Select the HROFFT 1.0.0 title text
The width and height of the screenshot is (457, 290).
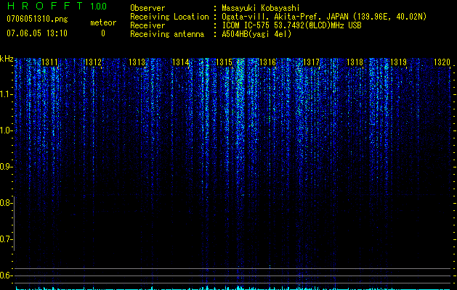(x=57, y=6)
